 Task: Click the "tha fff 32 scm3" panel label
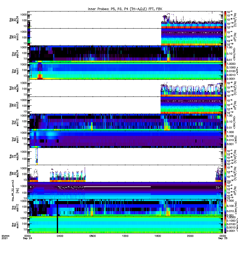14,37
